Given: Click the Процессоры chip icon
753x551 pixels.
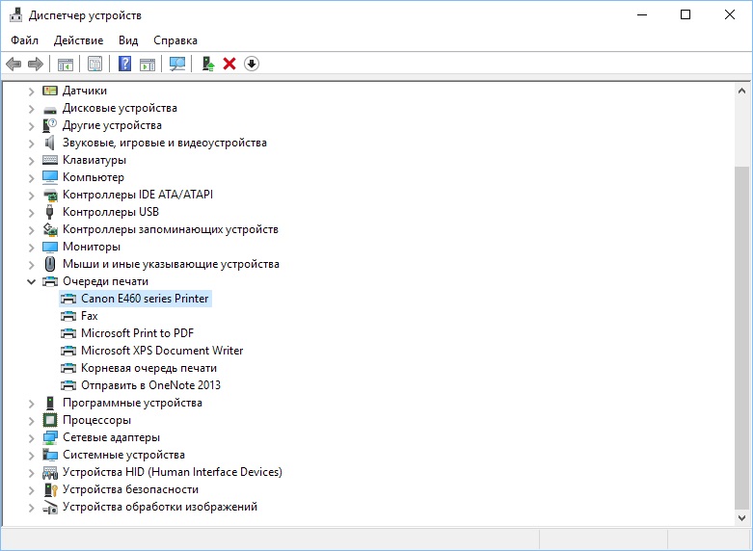Looking at the screenshot, I should point(50,420).
